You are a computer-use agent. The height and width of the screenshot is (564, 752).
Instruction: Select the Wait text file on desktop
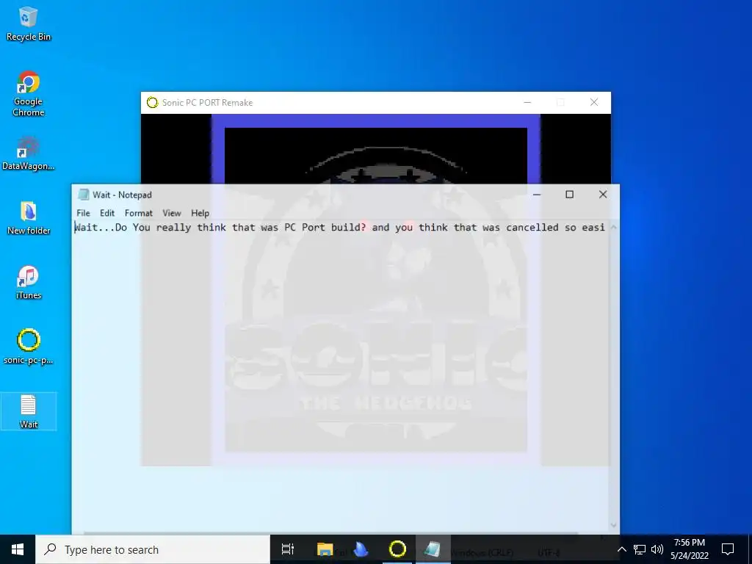tap(29, 411)
